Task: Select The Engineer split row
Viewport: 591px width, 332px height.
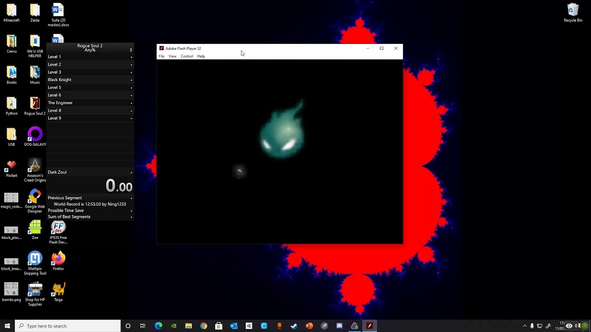Action: 90,103
